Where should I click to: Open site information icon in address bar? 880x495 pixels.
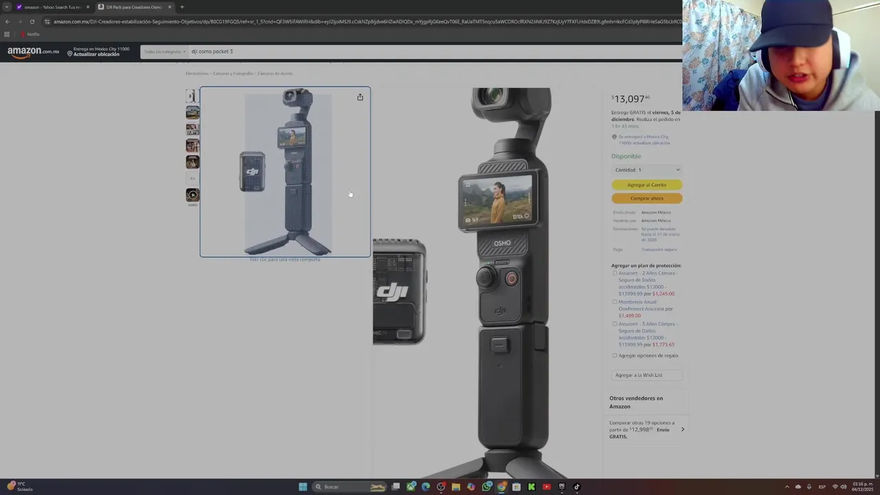point(47,21)
